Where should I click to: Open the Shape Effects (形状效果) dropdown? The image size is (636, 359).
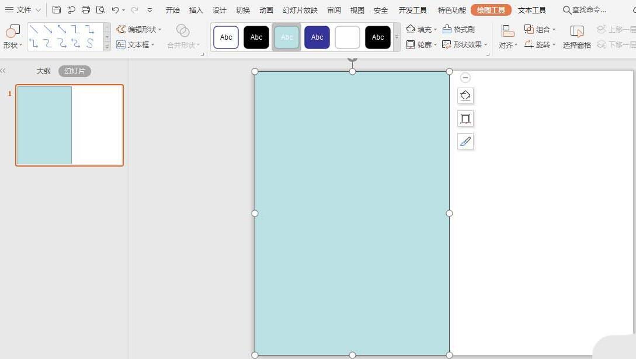pos(465,44)
